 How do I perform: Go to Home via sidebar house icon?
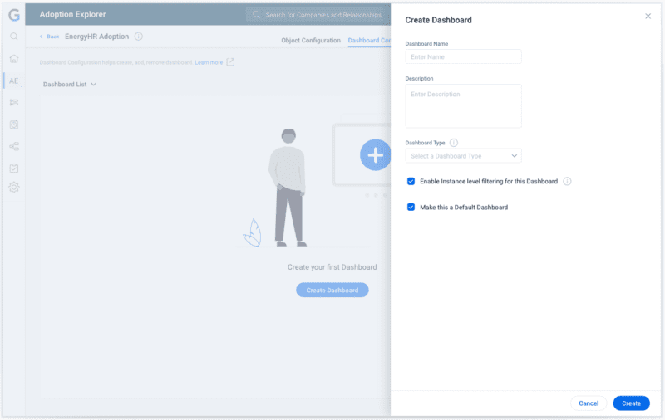[14, 59]
